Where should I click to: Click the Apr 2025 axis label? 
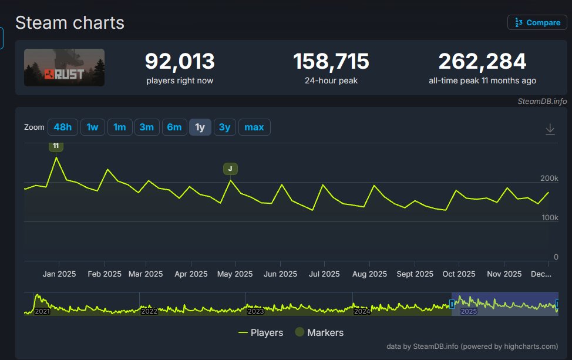pos(191,274)
